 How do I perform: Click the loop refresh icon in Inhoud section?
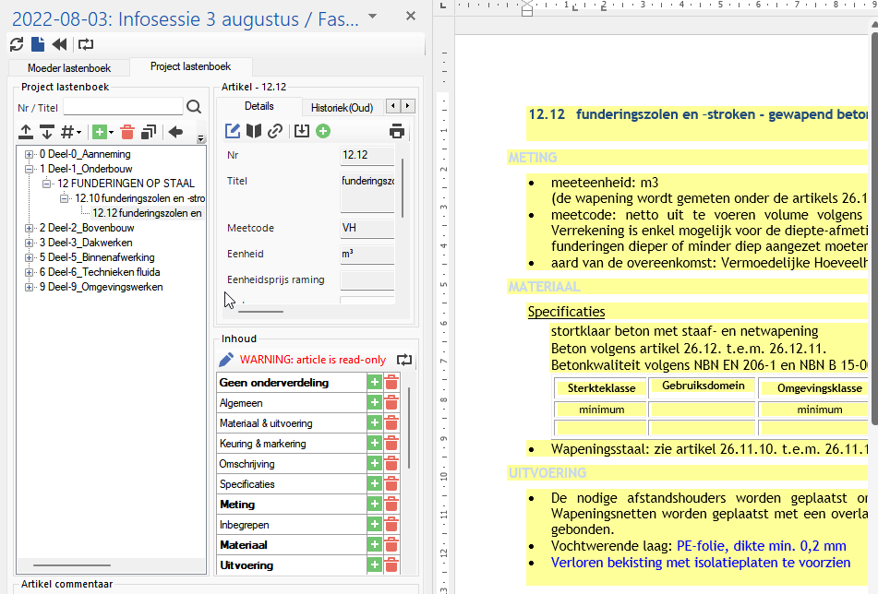(x=404, y=360)
